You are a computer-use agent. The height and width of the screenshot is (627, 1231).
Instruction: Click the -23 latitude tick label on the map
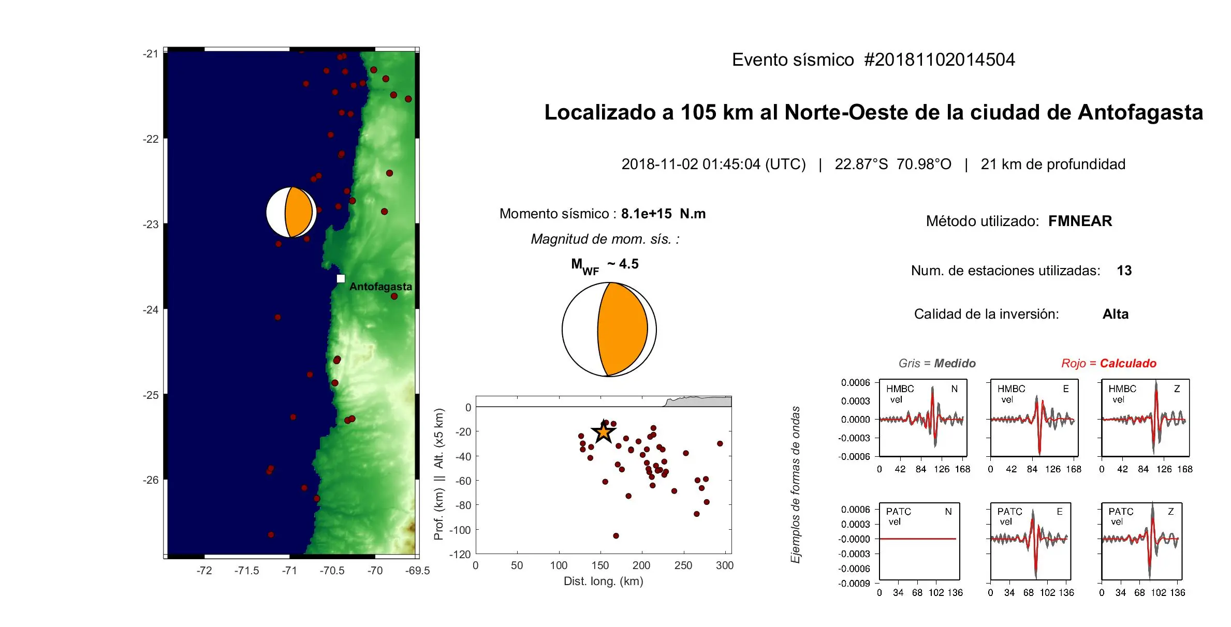151,224
